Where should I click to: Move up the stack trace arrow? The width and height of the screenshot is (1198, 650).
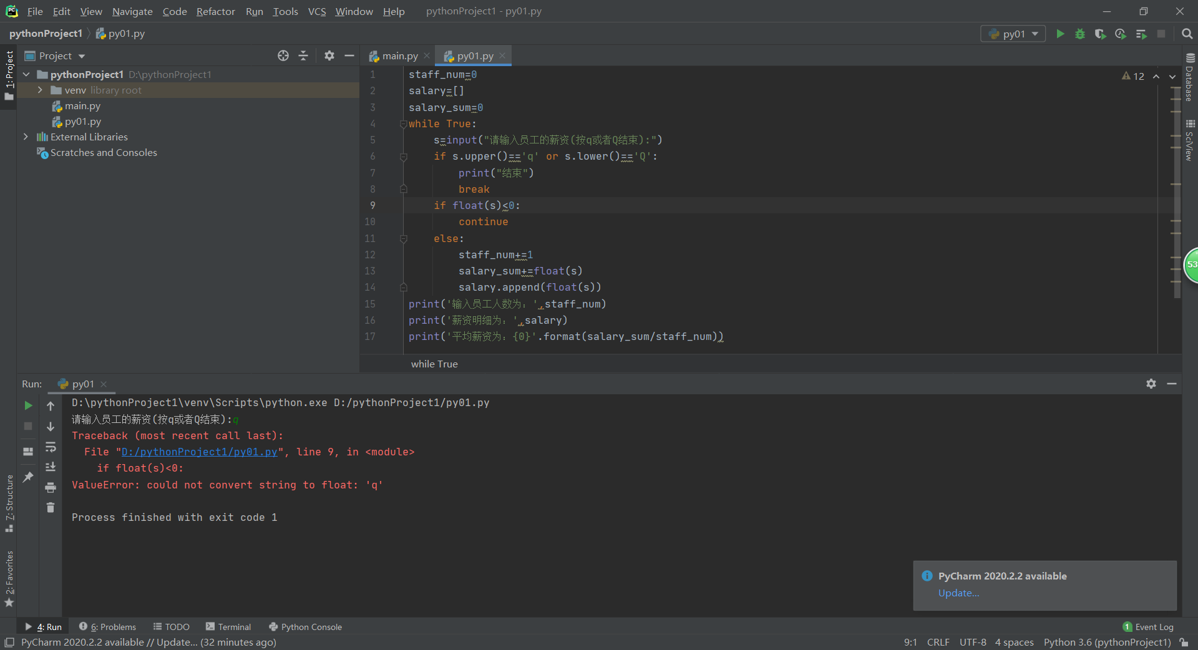[51, 405]
